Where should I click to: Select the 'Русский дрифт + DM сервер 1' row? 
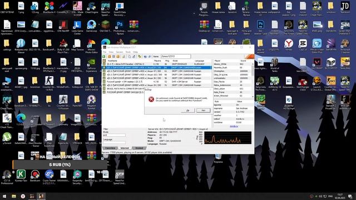157,82
